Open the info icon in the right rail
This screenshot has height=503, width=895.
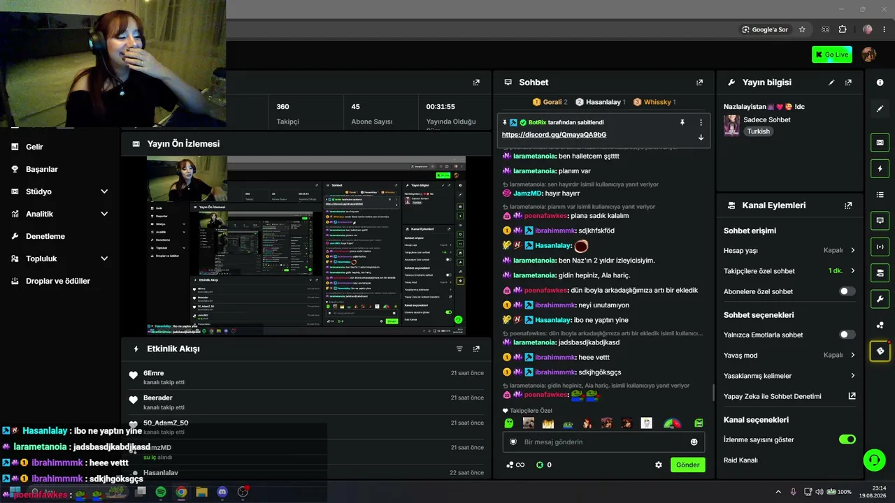[x=880, y=82]
